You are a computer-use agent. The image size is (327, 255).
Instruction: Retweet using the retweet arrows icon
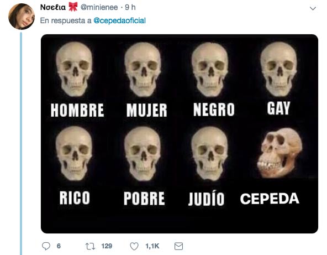tap(90, 246)
